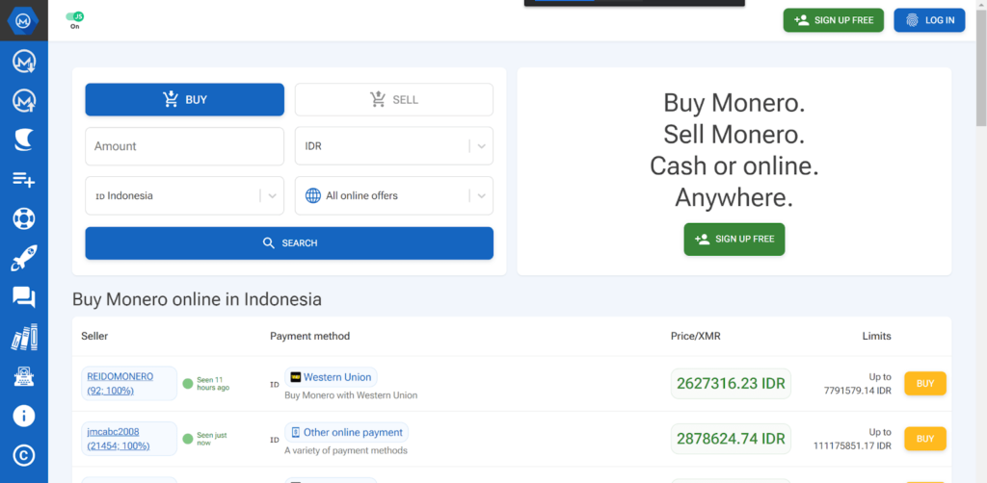The width and height of the screenshot is (987, 483).
Task: Click the Payment method column header
Action: tap(309, 336)
